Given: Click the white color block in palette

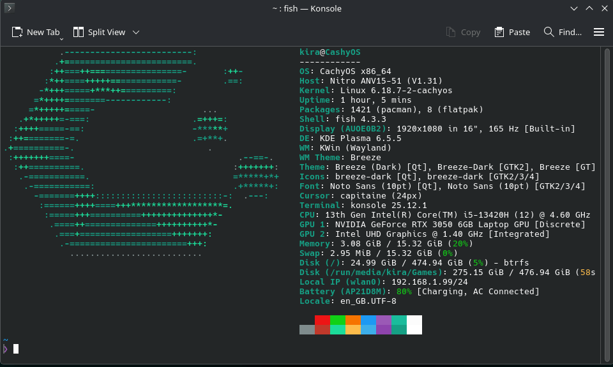Looking at the screenshot, I should point(414,324).
